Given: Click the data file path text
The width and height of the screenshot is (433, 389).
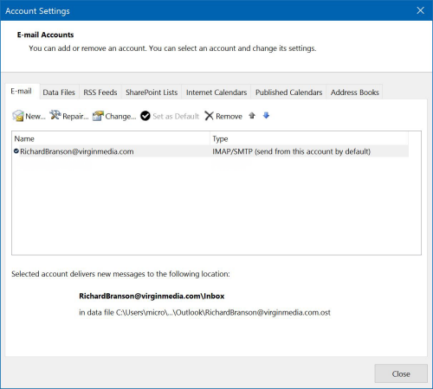Looking at the screenshot, I should tap(204, 312).
